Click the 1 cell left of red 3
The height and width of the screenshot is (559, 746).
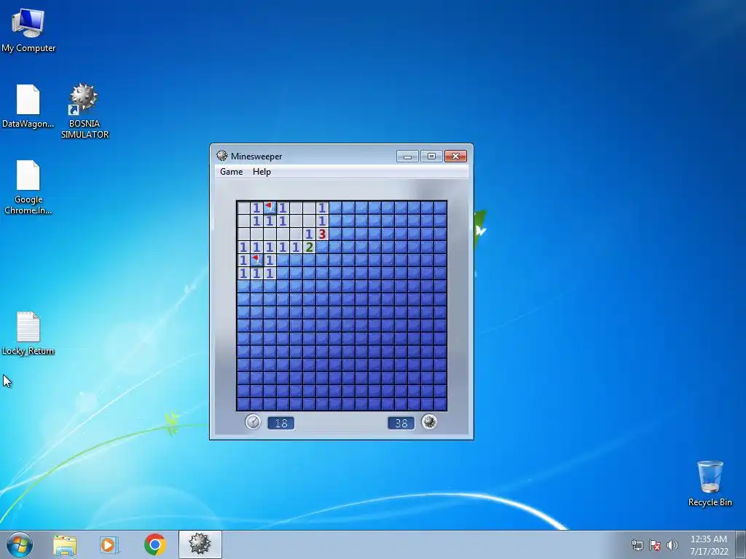(309, 234)
